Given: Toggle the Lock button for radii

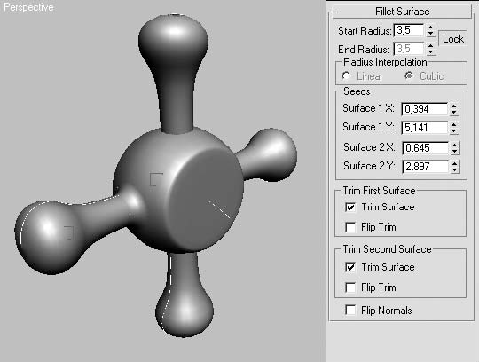Looking at the screenshot, I should (453, 39).
